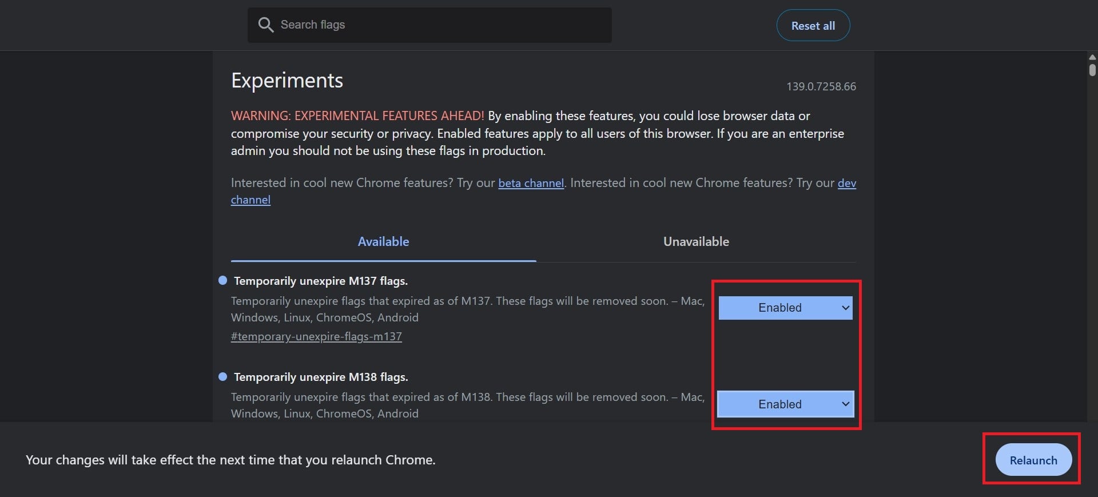Screen dimensions: 1098x497
Task: Open the beta channel link
Action: coord(531,183)
